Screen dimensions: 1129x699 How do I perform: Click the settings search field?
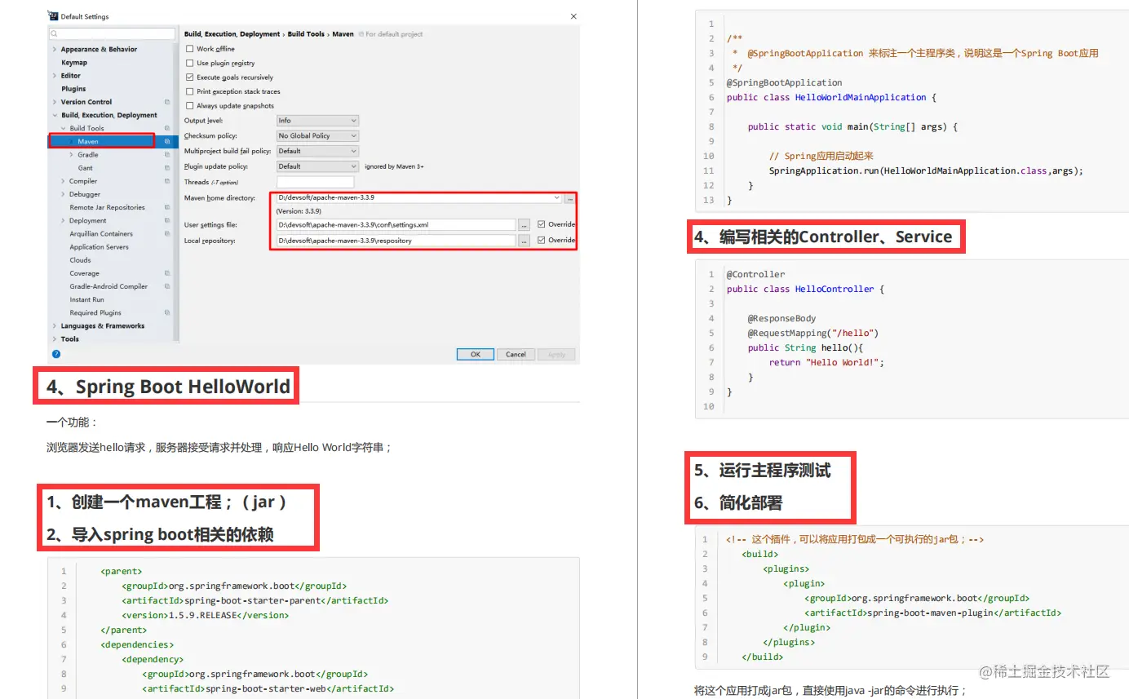[x=113, y=34]
